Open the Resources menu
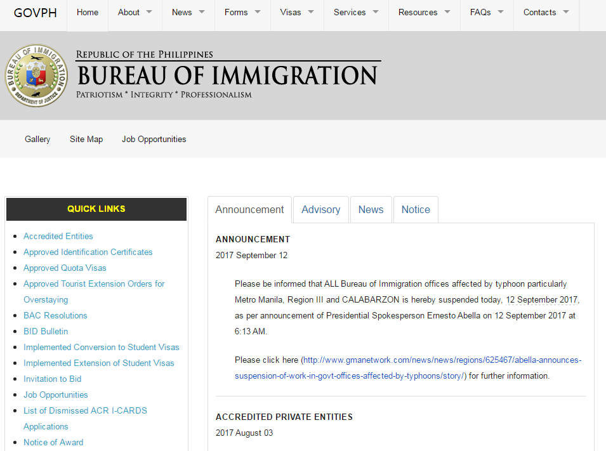The width and height of the screenshot is (606, 451). point(418,12)
